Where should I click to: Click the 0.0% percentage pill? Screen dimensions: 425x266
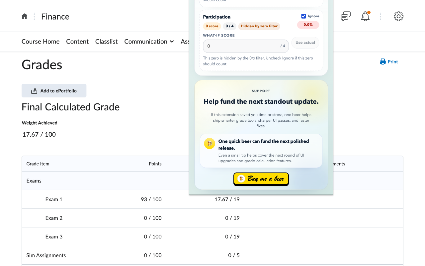click(308, 25)
